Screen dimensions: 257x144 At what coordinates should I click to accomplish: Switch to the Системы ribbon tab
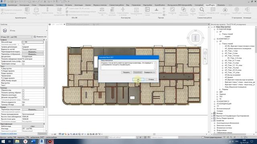pyautogui.click(x=59, y=5)
